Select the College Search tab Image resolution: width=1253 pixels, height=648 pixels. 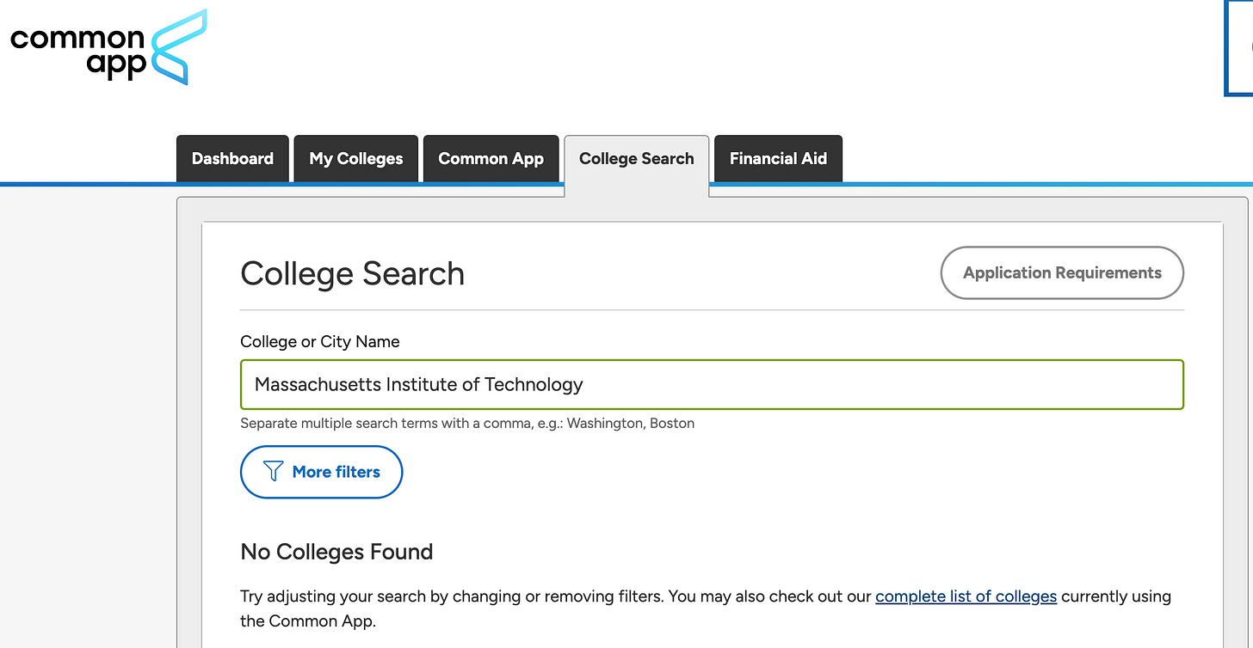coord(637,159)
